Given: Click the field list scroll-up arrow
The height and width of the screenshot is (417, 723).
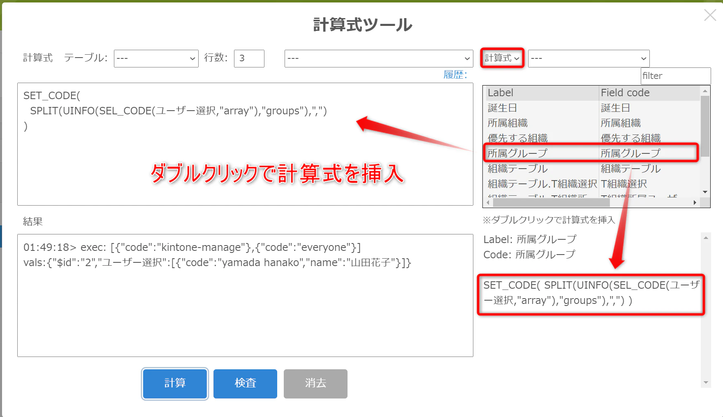Looking at the screenshot, I should tap(705, 90).
